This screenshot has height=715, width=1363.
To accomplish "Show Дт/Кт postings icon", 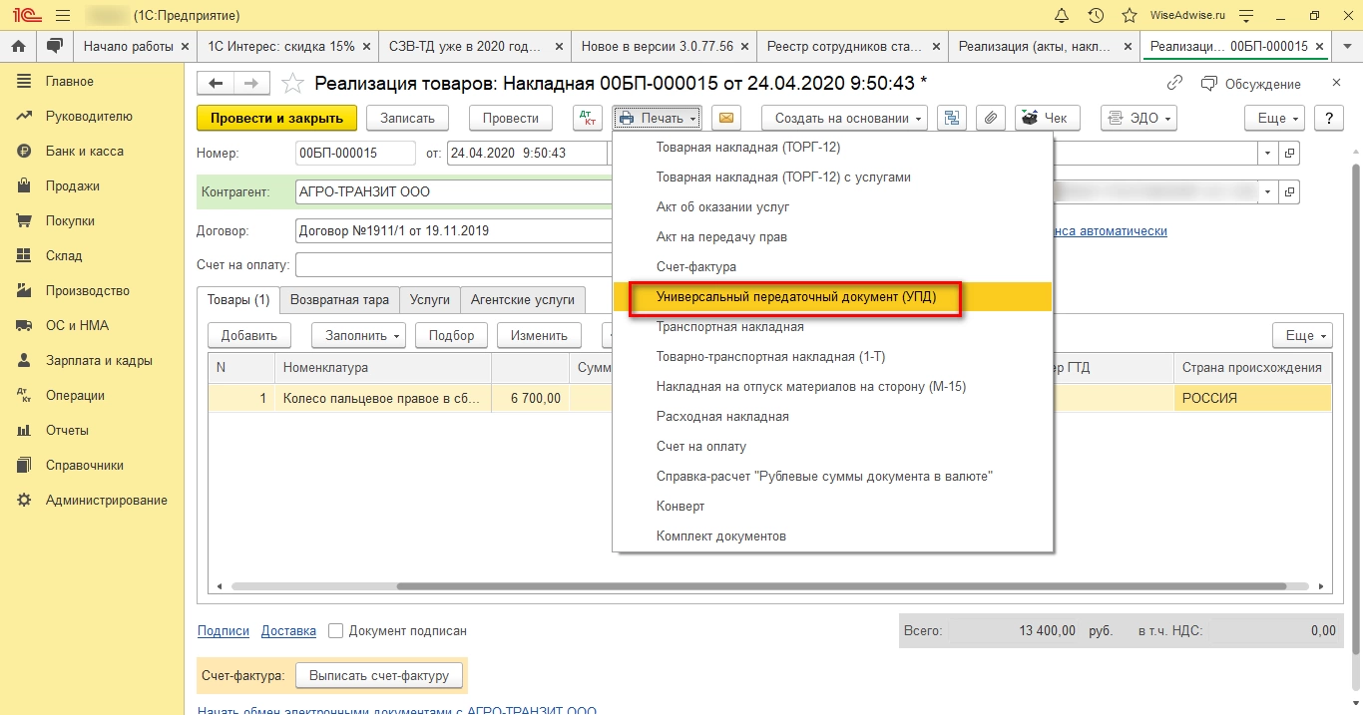I will [x=588, y=118].
